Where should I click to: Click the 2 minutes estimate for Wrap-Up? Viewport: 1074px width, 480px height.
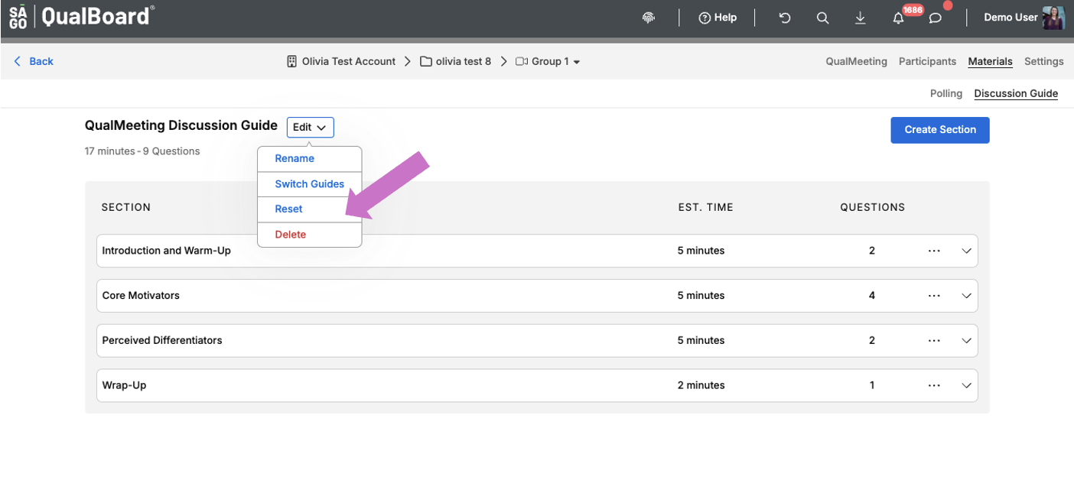701,386
